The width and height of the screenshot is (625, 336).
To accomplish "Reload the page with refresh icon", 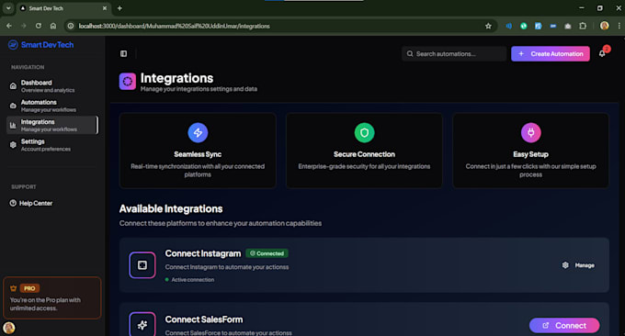I will [39, 26].
